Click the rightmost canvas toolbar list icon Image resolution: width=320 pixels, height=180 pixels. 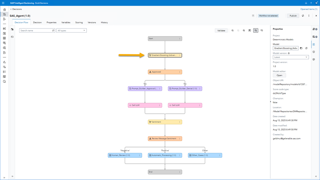click(262, 30)
